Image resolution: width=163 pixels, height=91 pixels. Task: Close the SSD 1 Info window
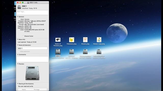[18, 3]
